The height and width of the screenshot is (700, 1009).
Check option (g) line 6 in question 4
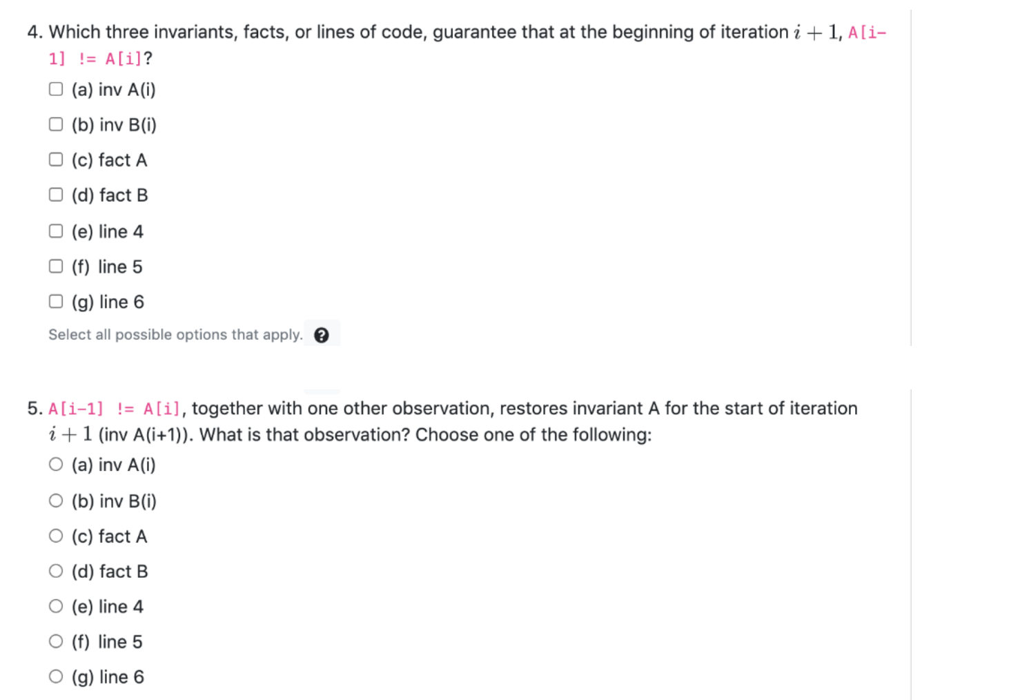[55, 300]
